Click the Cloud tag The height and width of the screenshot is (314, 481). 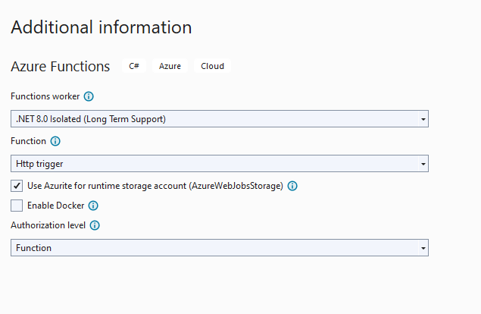coord(212,66)
